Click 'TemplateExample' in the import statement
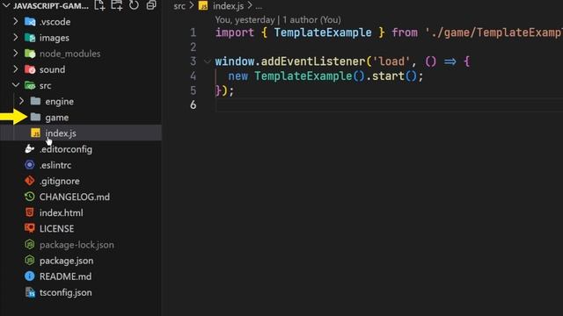 [x=323, y=32]
